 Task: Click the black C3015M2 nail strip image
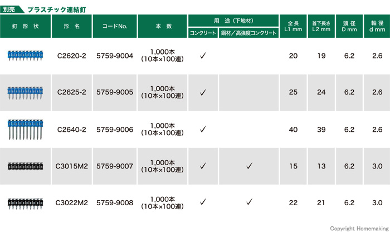[x=25, y=166]
